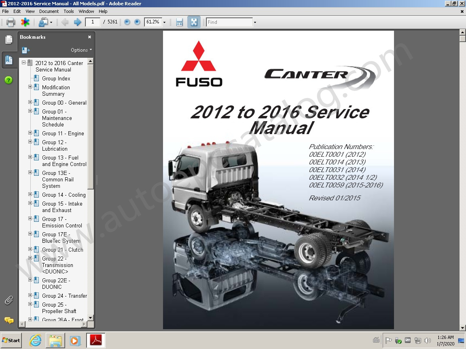Open the Group Index bookmark
Screen dimensions: 466x349
click(x=56, y=78)
